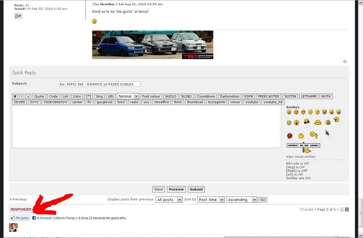Click the profile picture below the like button
Viewport: 363px width, 238px height.
click(x=13, y=228)
